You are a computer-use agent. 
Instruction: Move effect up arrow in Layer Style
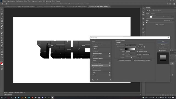tap(95, 80)
